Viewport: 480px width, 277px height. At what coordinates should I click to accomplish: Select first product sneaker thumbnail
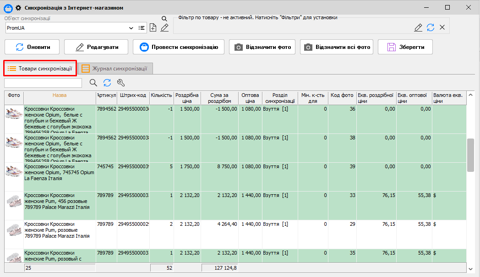[x=14, y=114]
